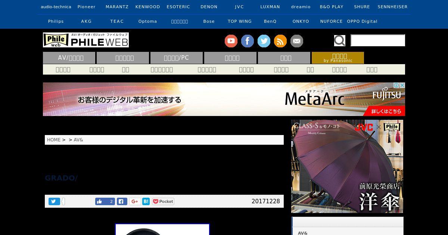Open the OPPO Digital brand link
The height and width of the screenshot is (235, 448).
point(362,21)
